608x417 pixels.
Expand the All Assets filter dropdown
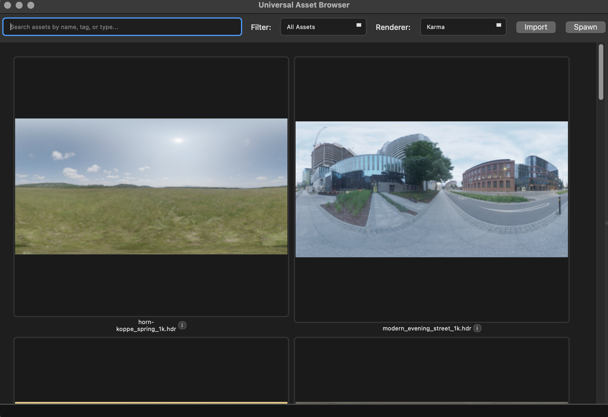click(323, 27)
